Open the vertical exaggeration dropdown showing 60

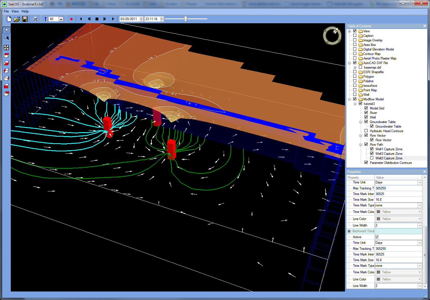pyautogui.click(x=61, y=19)
